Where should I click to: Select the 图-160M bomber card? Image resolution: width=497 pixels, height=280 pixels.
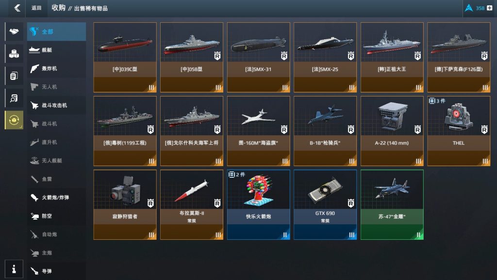[258, 131]
